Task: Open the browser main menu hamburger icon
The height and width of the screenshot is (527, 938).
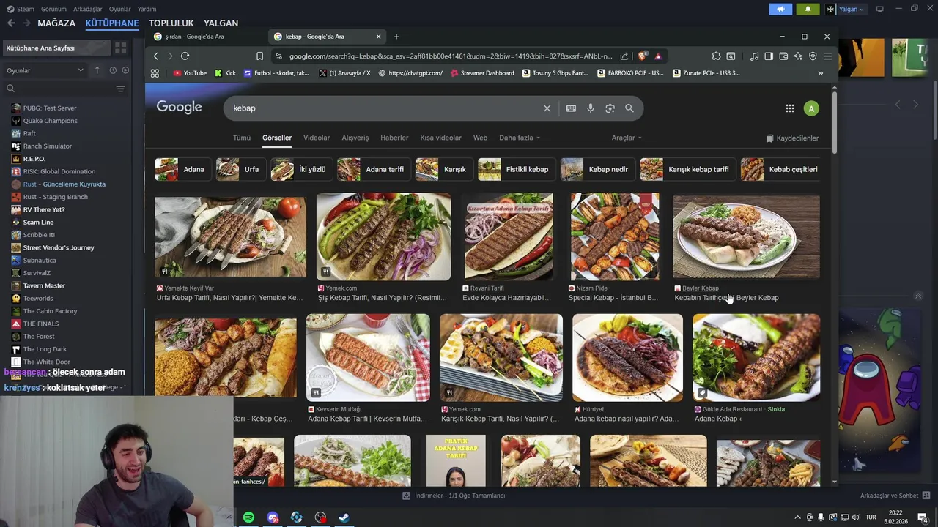Action: click(827, 56)
